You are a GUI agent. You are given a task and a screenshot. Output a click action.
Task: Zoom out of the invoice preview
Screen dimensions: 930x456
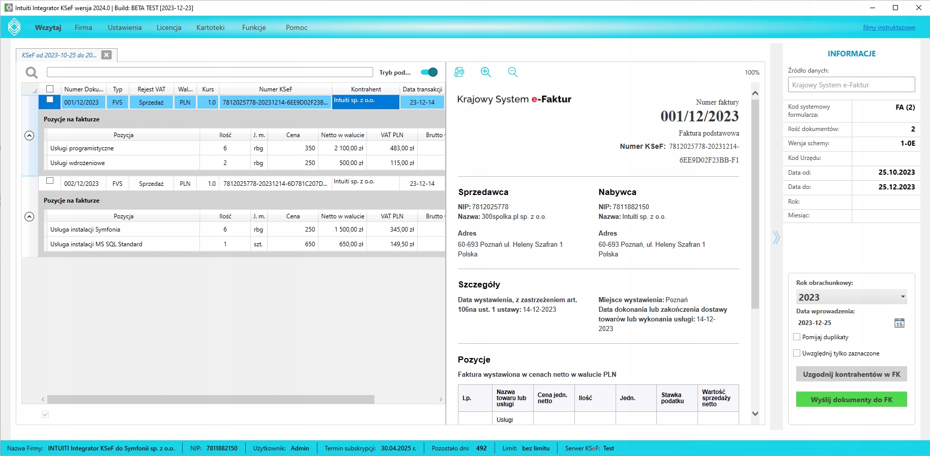(x=513, y=72)
